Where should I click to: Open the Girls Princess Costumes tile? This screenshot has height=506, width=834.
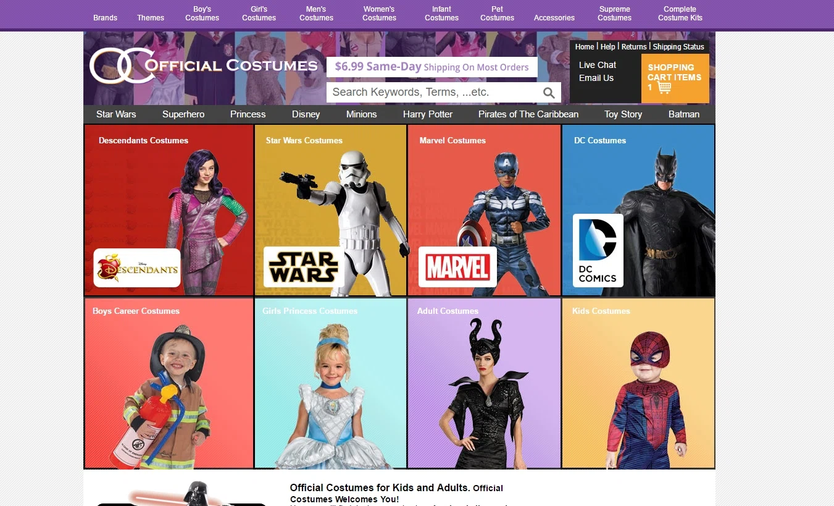330,384
